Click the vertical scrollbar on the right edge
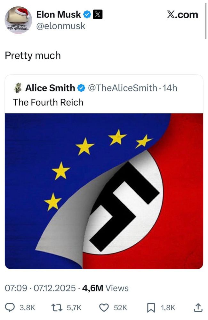Screen dimensions: 208x320 coord(205,19)
